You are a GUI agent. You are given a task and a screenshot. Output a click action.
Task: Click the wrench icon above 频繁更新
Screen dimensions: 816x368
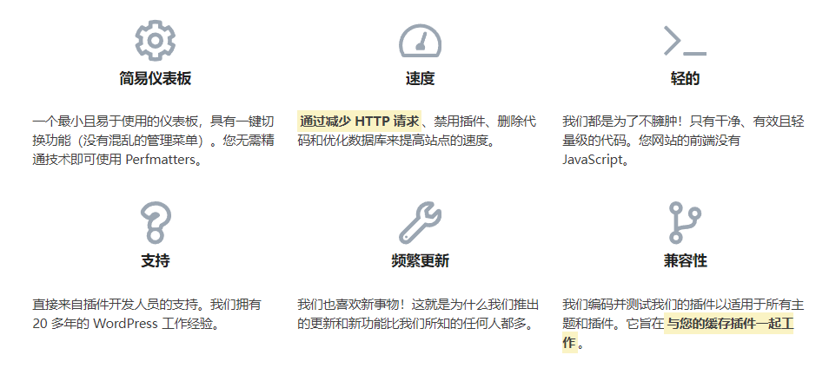point(420,223)
